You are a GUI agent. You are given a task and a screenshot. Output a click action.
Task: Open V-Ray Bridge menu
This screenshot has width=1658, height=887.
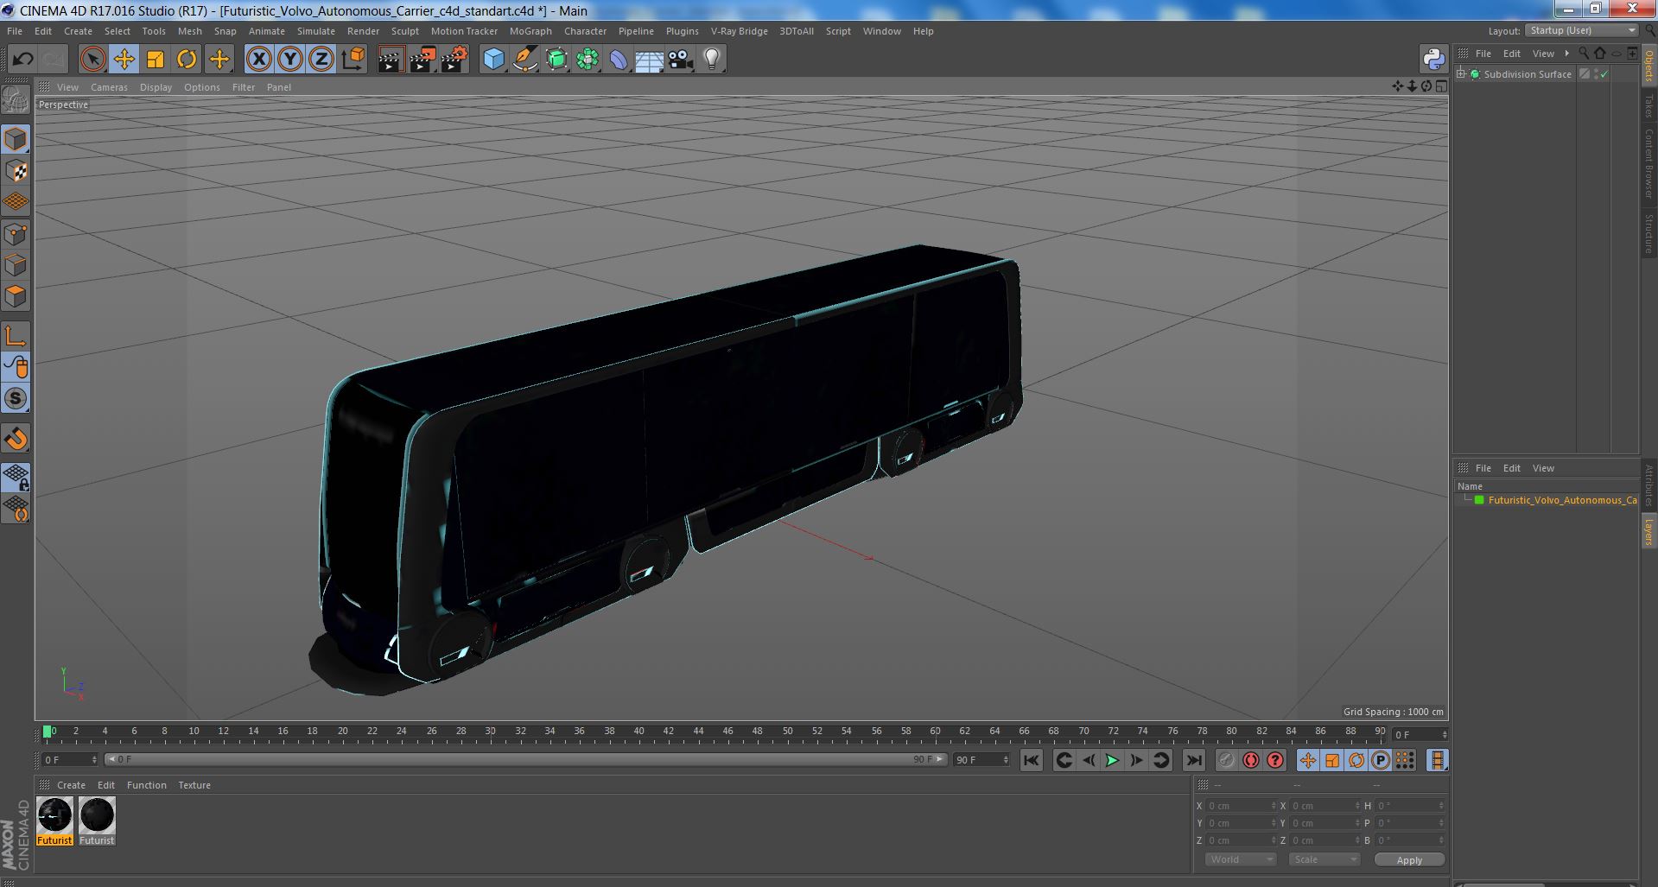click(739, 31)
